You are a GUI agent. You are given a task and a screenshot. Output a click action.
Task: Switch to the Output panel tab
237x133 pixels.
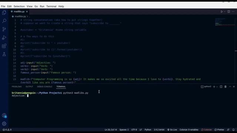[29, 87]
